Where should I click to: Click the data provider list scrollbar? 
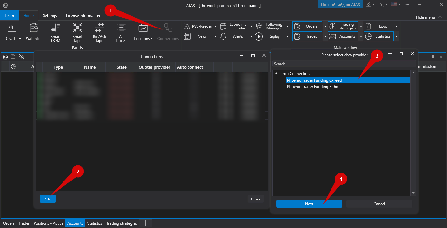(x=413, y=133)
